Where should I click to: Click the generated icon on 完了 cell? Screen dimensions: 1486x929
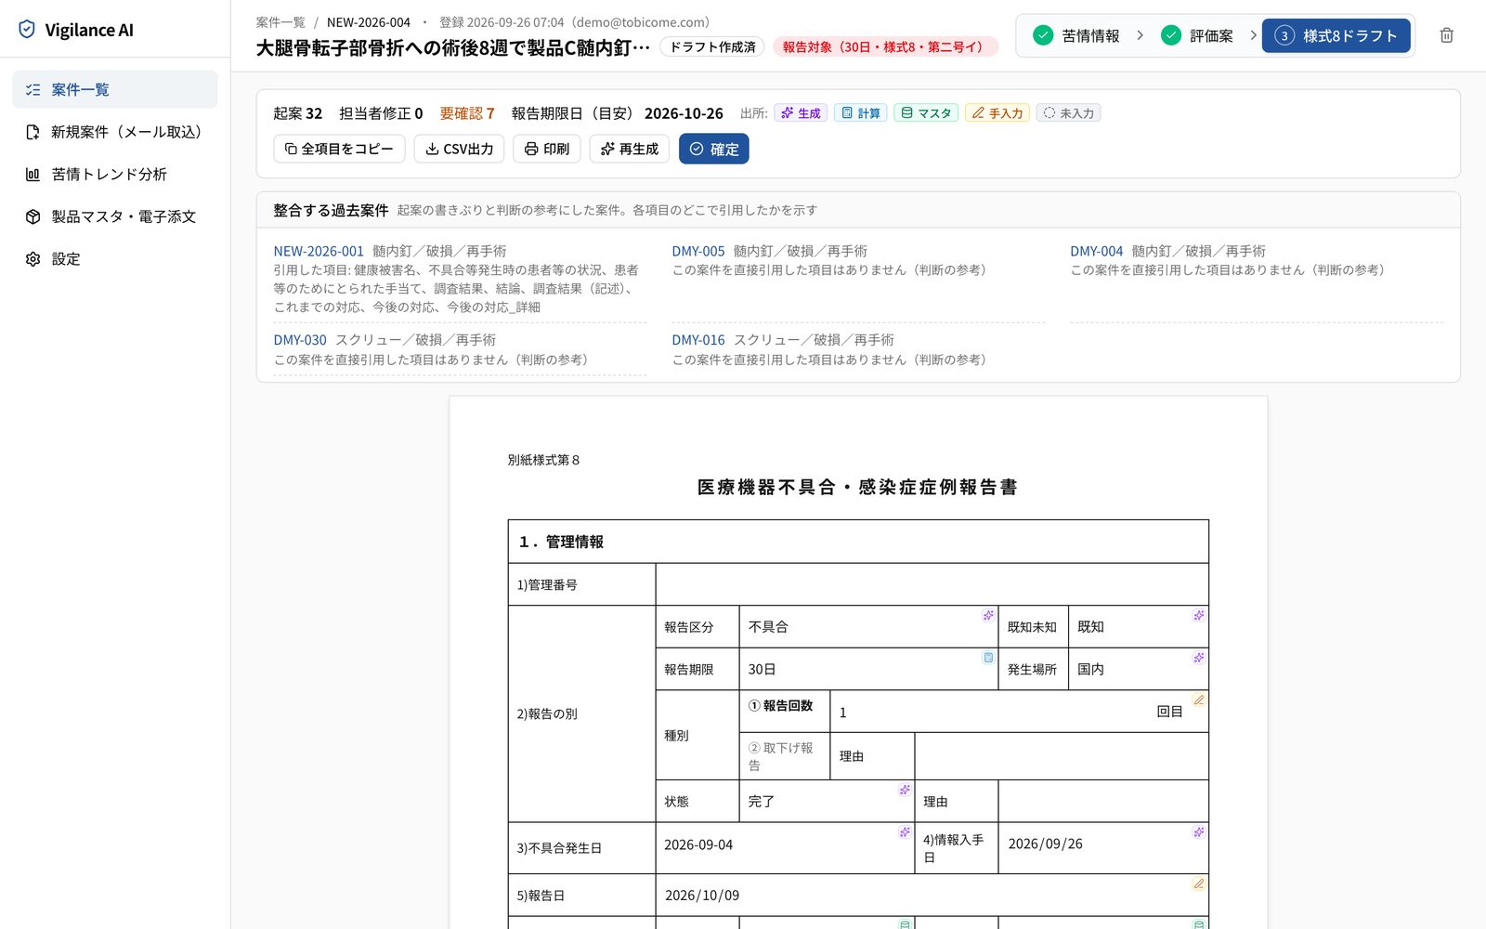pos(905,790)
